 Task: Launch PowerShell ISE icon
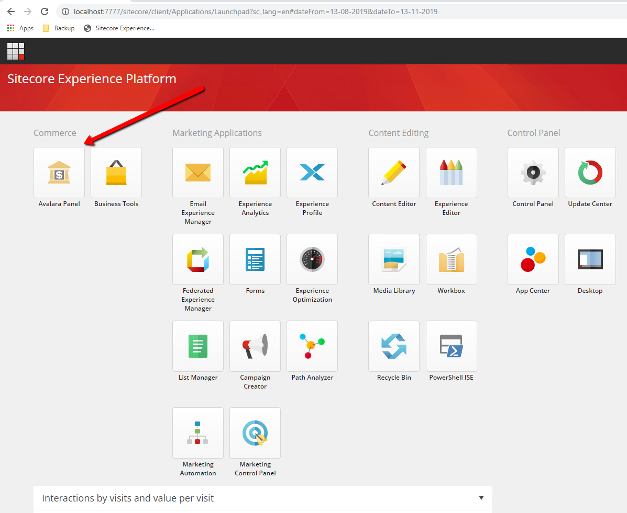click(x=452, y=346)
